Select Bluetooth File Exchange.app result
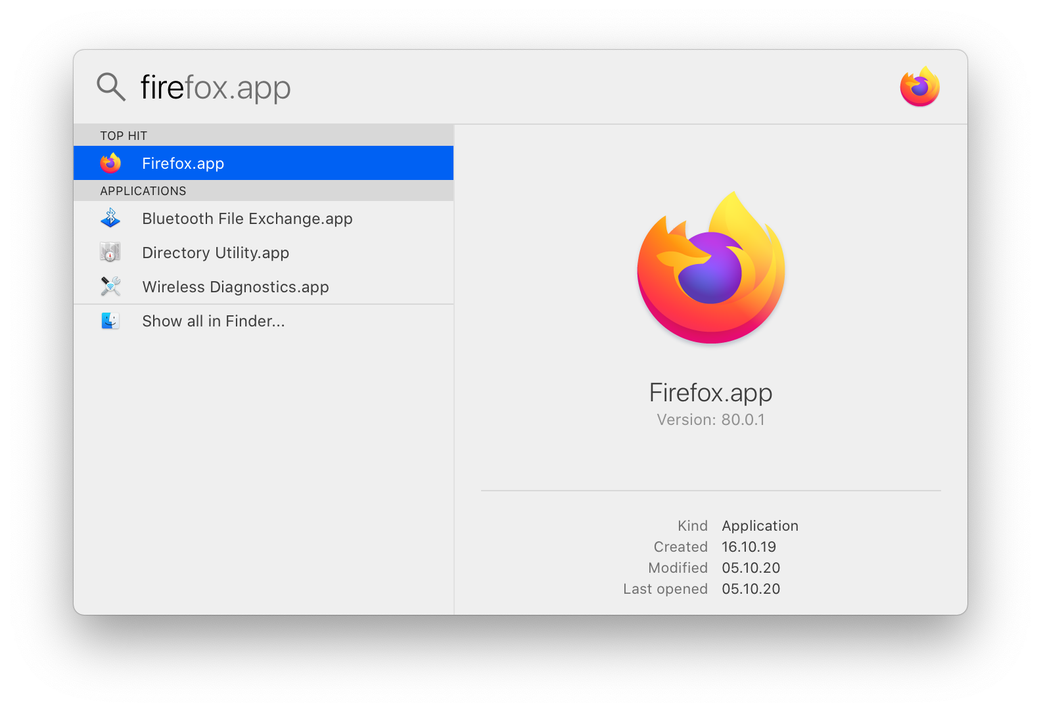The height and width of the screenshot is (712, 1041). (x=264, y=218)
